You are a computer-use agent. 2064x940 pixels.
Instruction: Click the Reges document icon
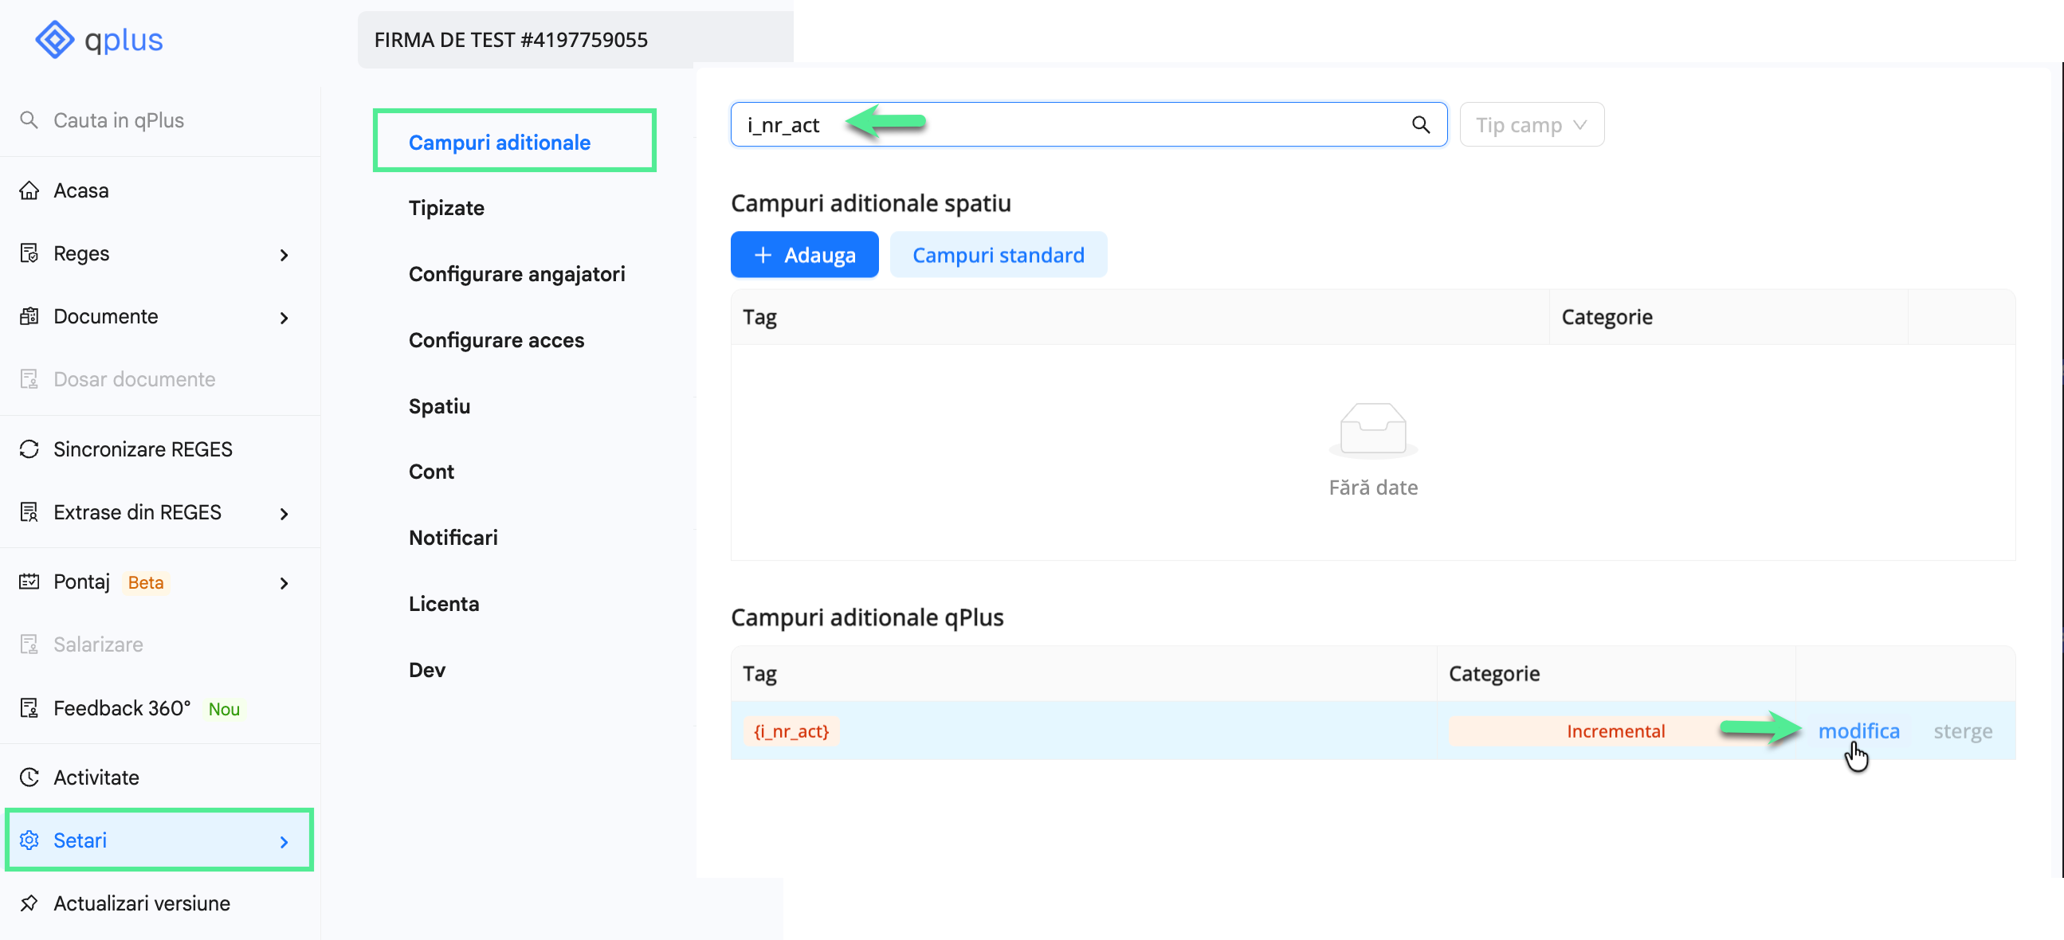[29, 253]
